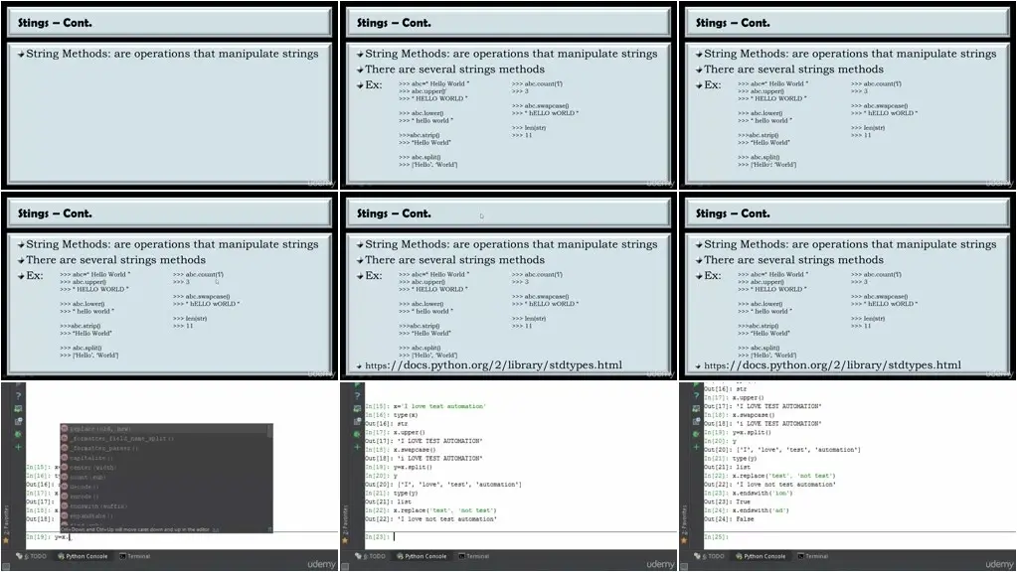
Task: Choose endswith(suffix) in the autocomplete popup
Action: pos(165,506)
